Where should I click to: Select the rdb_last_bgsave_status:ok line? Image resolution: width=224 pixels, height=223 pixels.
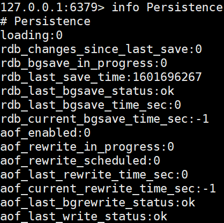tap(87, 91)
